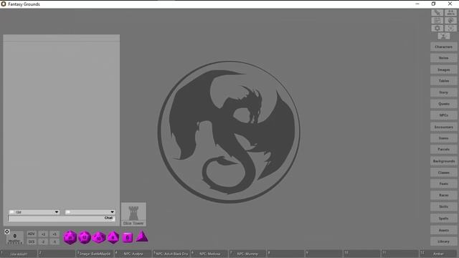Image resolution: width=459 pixels, height=258 pixels.
Task: Open the Characters sidebar button
Action: [x=443, y=47]
